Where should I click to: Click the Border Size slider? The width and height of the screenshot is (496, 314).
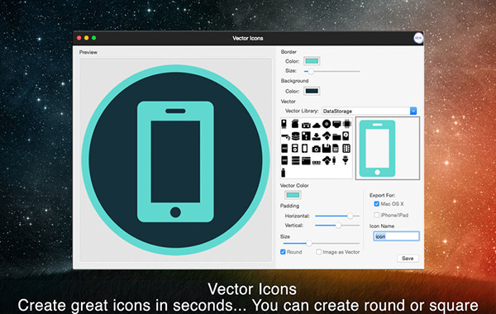(331, 71)
